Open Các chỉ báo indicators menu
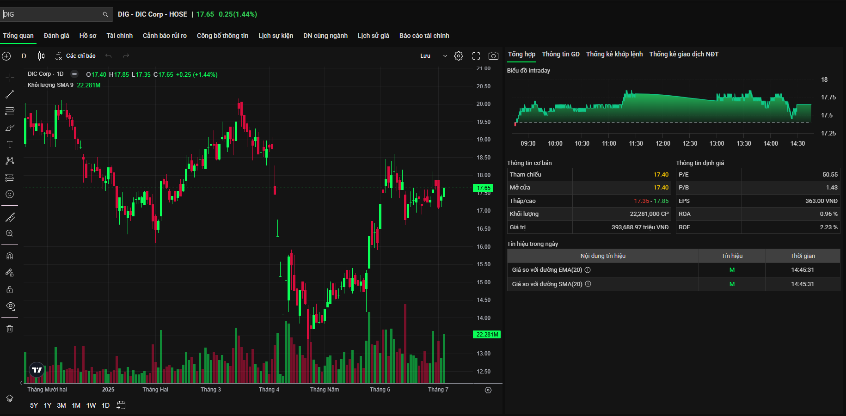The width and height of the screenshot is (846, 416). click(x=75, y=56)
